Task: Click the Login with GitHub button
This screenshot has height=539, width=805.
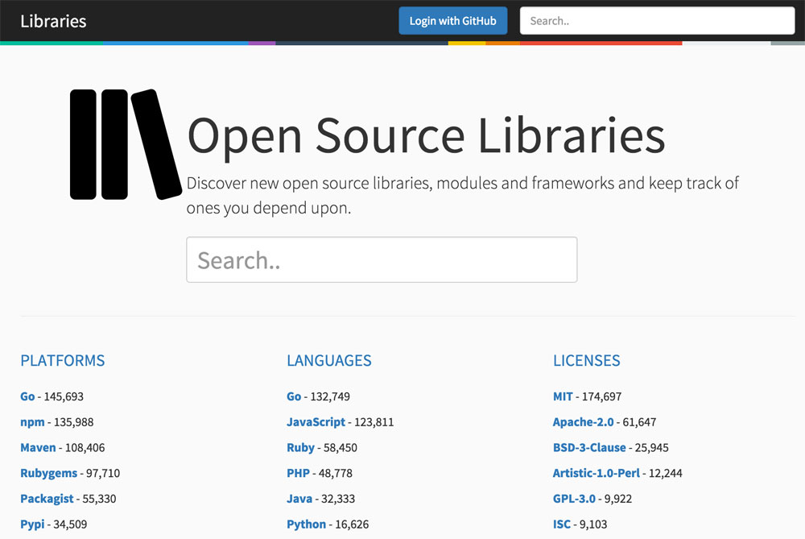Action: pos(452,21)
